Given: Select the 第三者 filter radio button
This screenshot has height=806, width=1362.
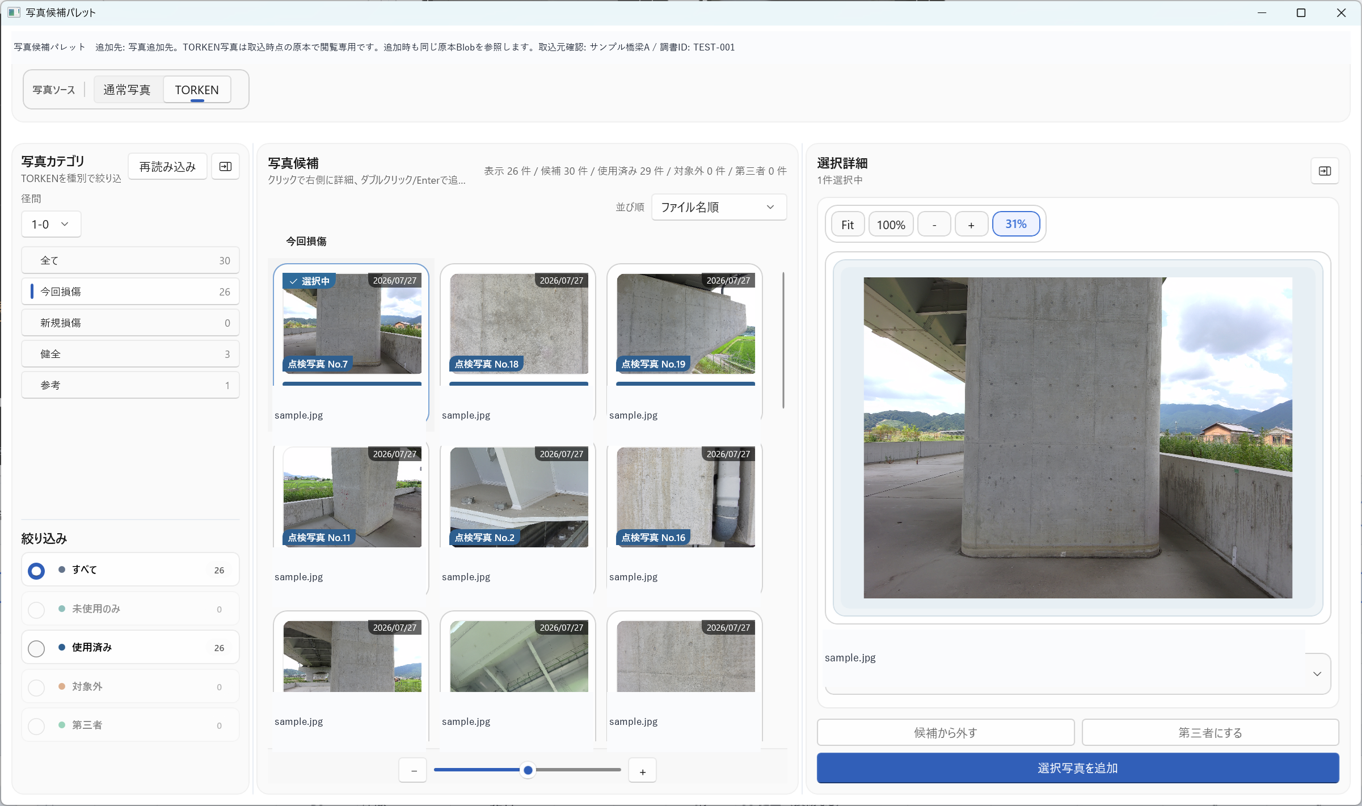Looking at the screenshot, I should (x=36, y=726).
